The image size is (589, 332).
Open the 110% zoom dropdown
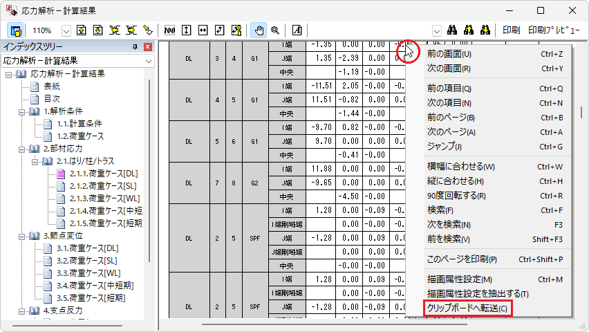click(x=66, y=30)
